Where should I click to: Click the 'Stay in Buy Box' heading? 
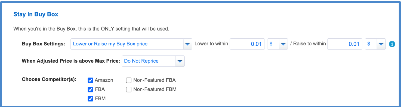[x=36, y=14]
